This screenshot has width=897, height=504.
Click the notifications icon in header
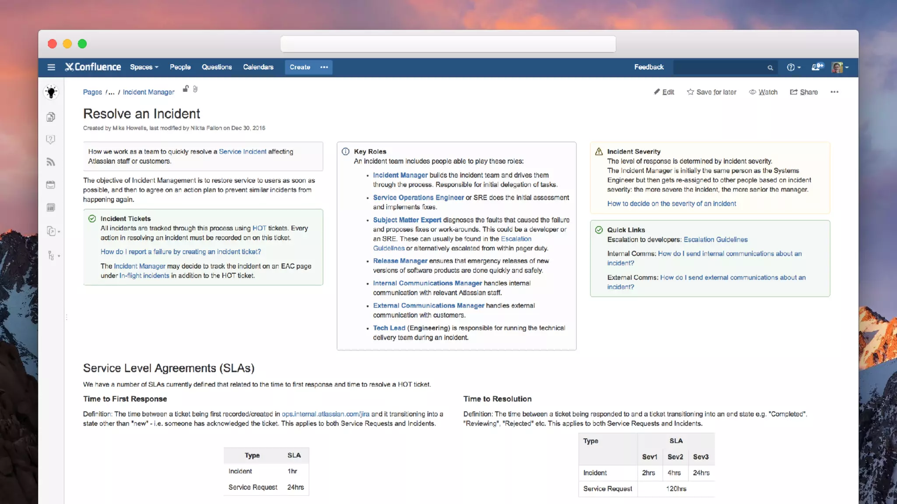817,67
